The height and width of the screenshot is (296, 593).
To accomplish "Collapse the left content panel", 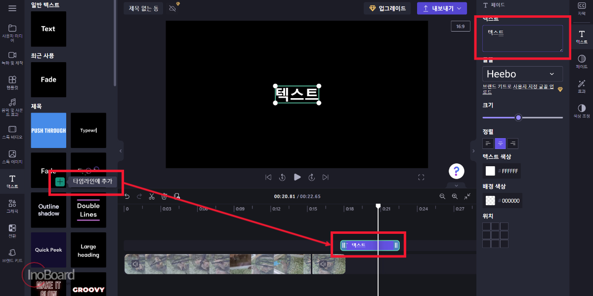I will 120,151.
